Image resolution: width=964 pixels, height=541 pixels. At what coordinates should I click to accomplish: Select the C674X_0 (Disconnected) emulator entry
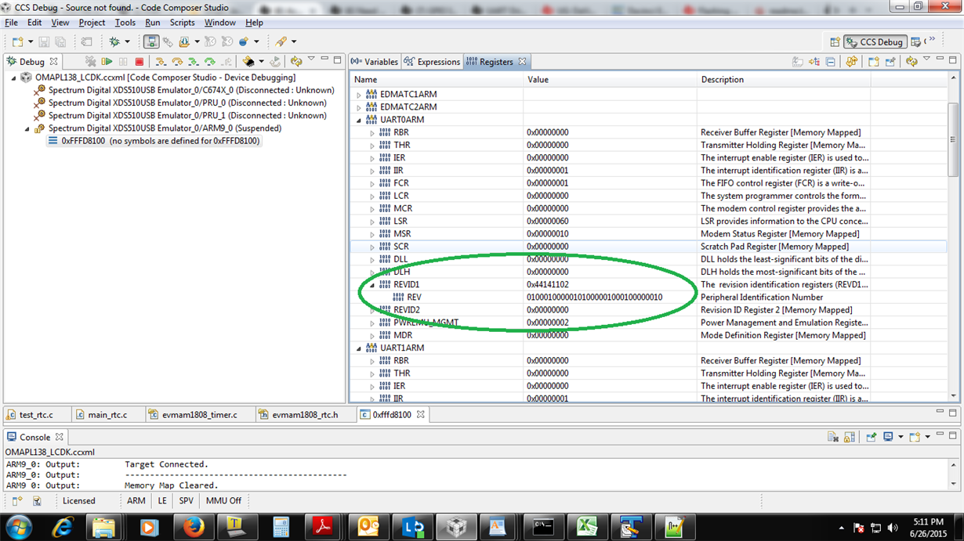(x=184, y=90)
